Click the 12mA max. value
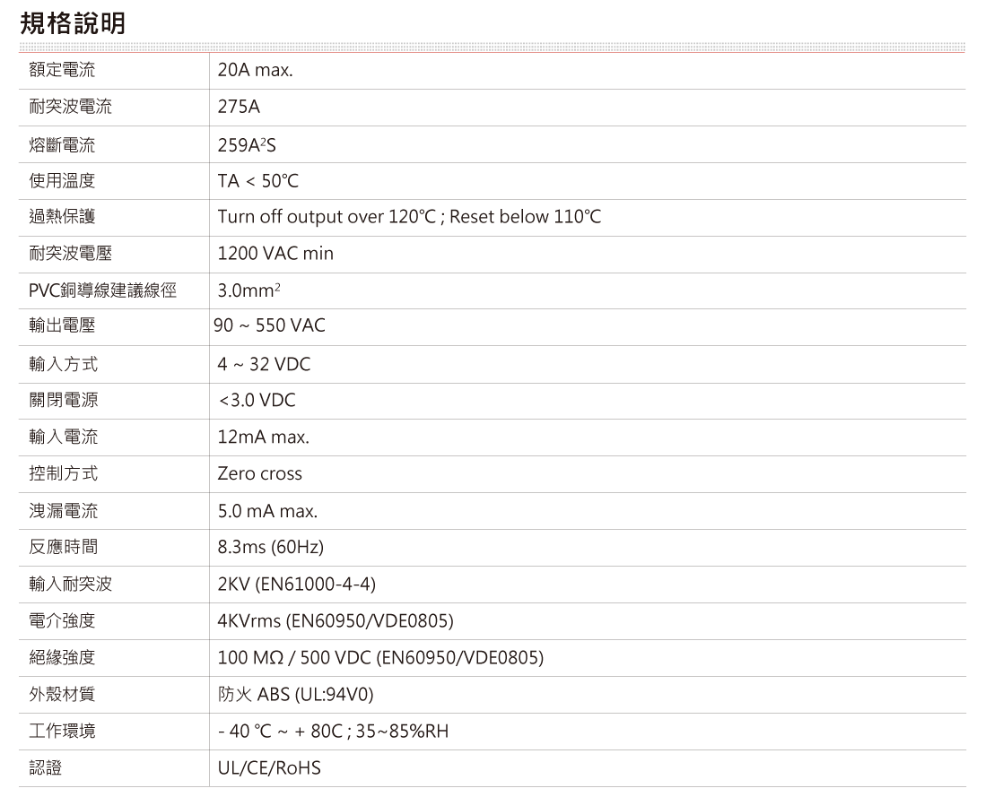The height and width of the screenshot is (797, 985). click(264, 437)
